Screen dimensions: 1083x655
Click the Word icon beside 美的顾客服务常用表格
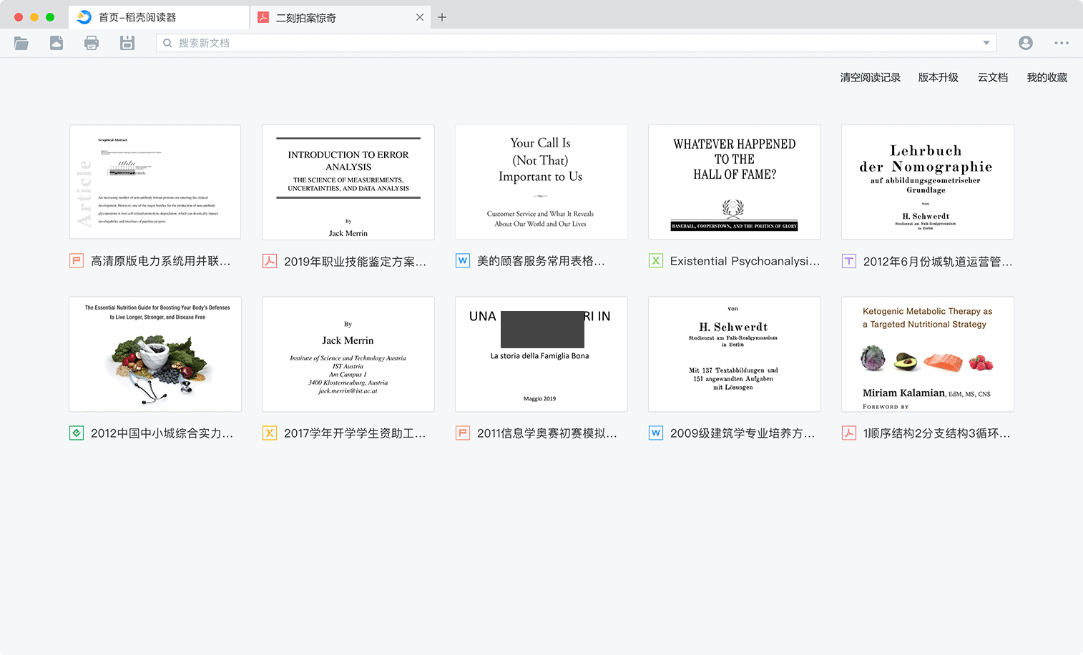pyautogui.click(x=462, y=261)
